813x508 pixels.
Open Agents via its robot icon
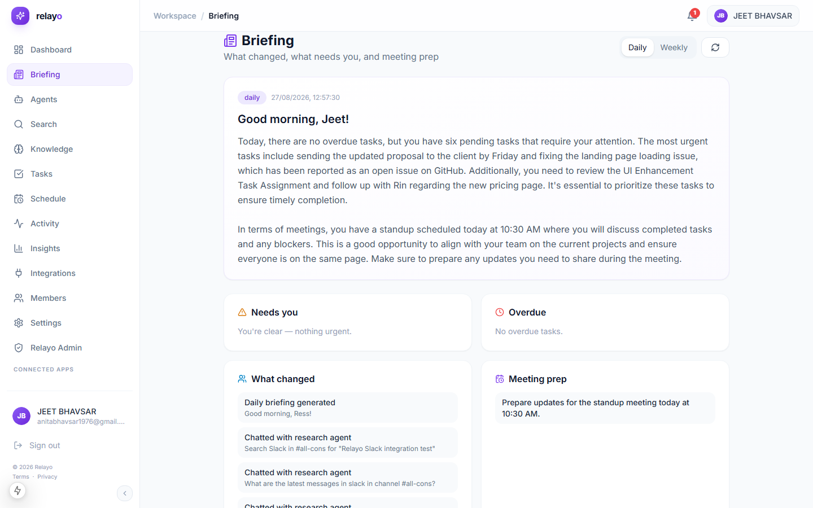click(x=19, y=99)
